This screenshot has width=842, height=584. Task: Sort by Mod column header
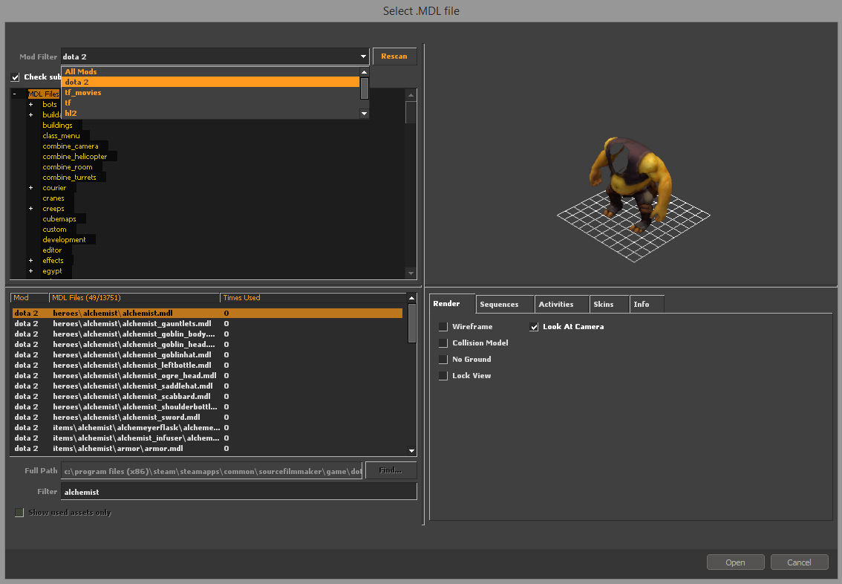30,298
